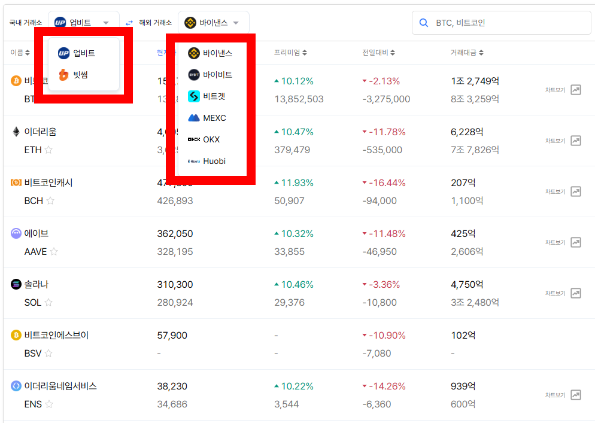Open chart icon for the 에이브 row

[x=576, y=242]
